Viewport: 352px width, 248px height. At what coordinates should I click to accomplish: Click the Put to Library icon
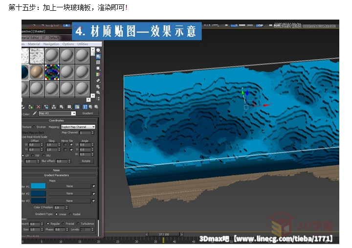[61, 107]
